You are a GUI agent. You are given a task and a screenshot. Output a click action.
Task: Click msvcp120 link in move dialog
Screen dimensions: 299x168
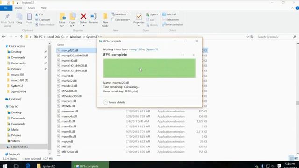(x=135, y=49)
